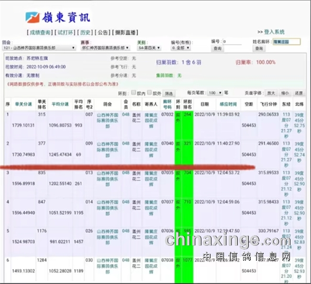Viewport: 311px width, 284px height.
Task: Open the 成绩查询 menu item
Action: coord(40,33)
